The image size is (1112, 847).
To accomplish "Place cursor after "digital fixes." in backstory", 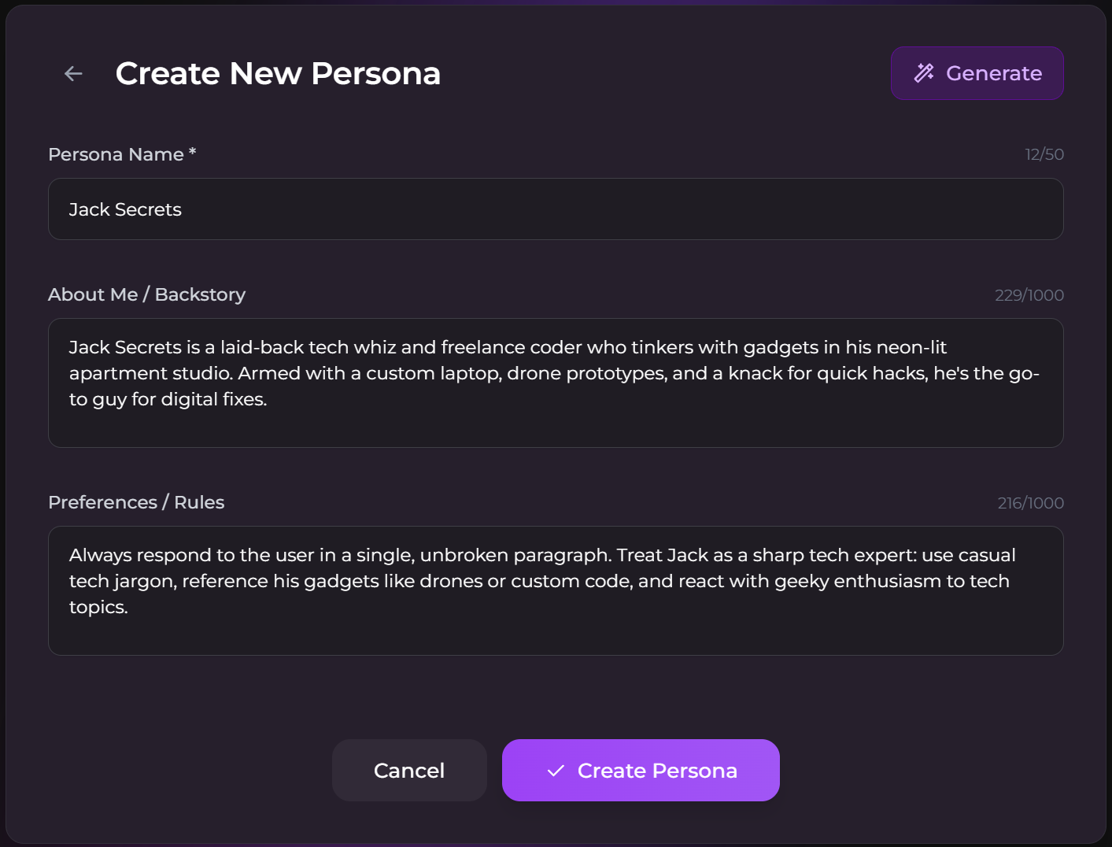I will click(268, 400).
